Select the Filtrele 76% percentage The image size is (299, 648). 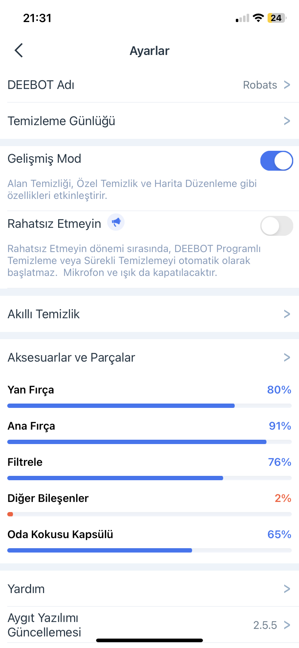point(279,462)
